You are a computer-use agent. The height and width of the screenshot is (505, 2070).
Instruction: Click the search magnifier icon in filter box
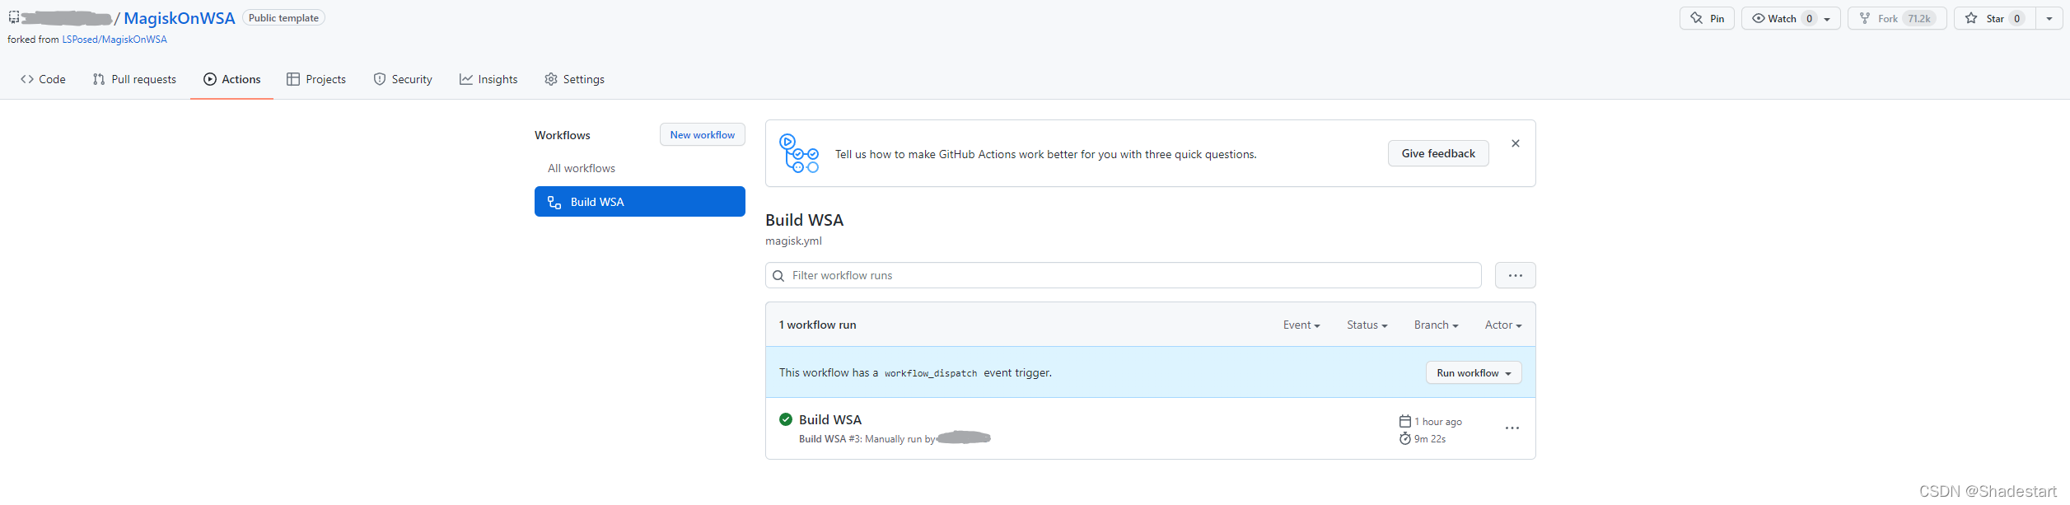(778, 276)
